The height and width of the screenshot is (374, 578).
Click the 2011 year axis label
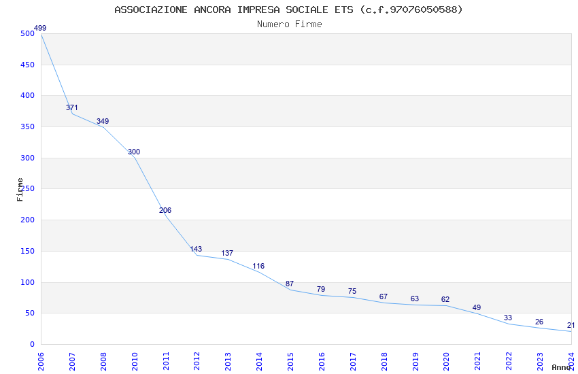165,362
